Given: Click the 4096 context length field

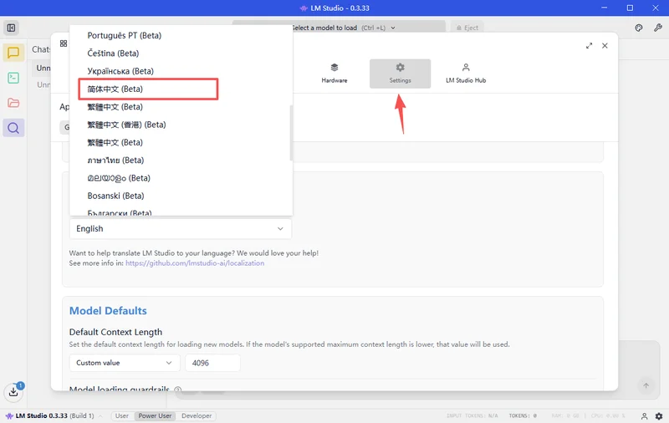Looking at the screenshot, I should tap(213, 363).
